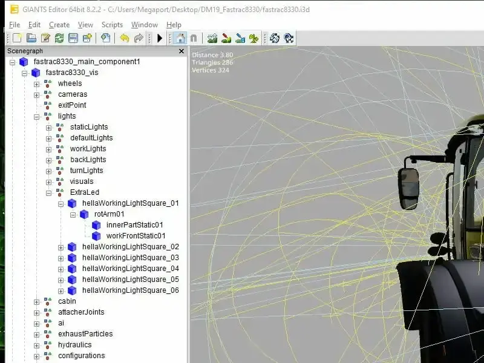Screen dimensions: 484x363
Task: Expand the visuals group
Action: [48, 182]
